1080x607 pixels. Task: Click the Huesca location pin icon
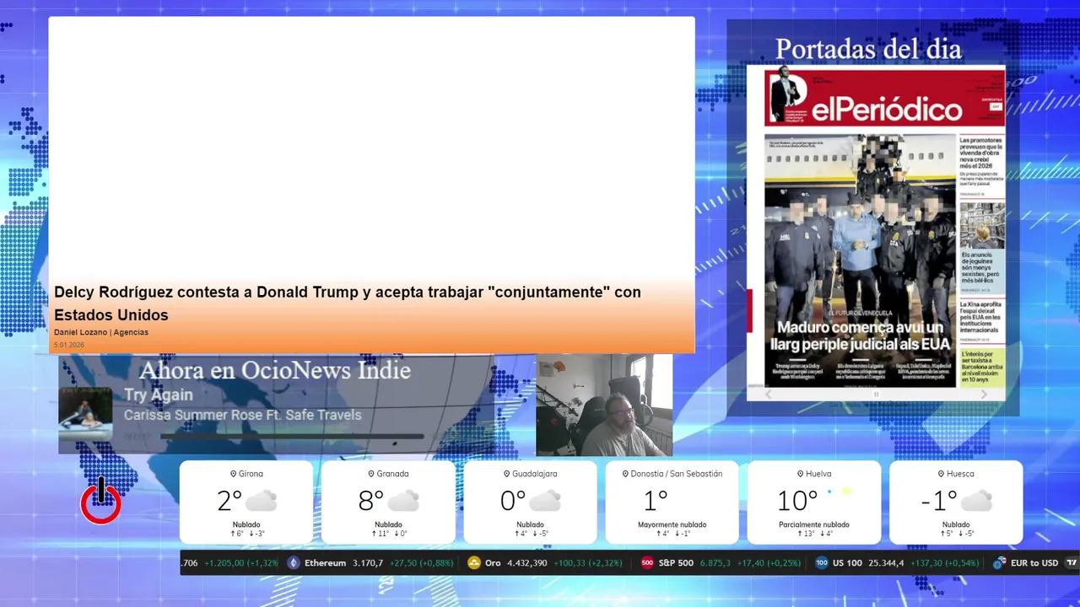click(941, 474)
